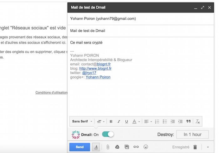
Task: Open the text alignment dropdown
Action: [x=148, y=122]
